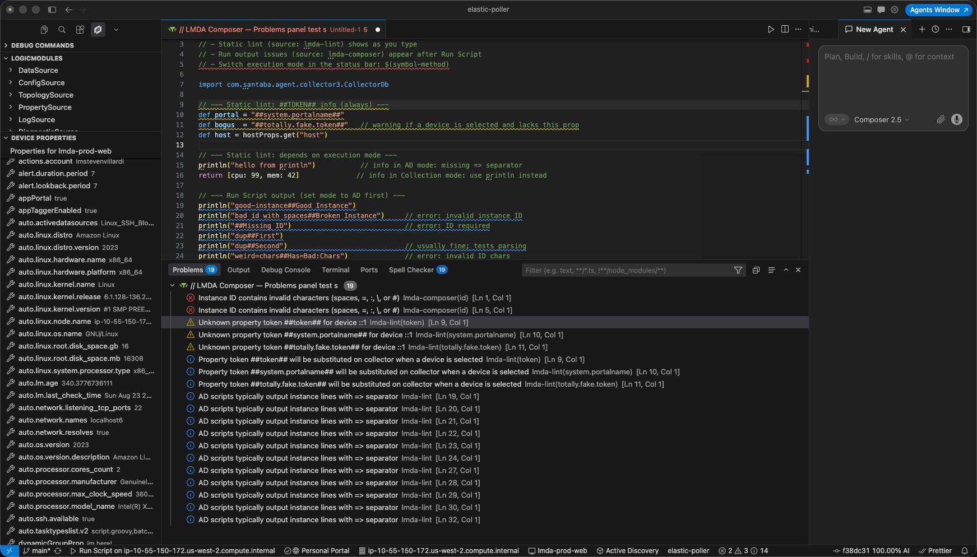Select the LMDA Composer sidebar icon
Image resolution: width=977 pixels, height=557 pixels.
[98, 30]
